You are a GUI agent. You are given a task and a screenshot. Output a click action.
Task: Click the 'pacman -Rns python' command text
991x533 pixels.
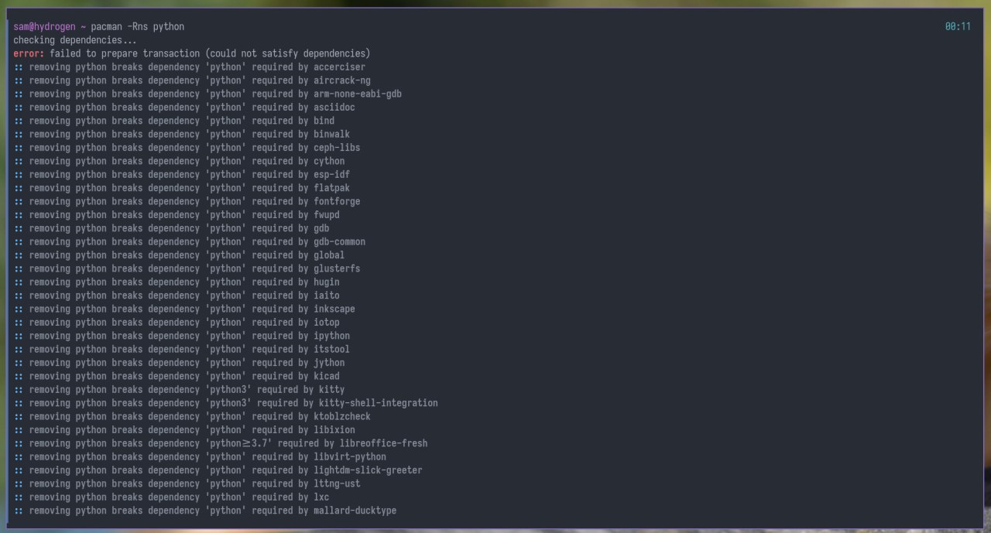tap(137, 27)
